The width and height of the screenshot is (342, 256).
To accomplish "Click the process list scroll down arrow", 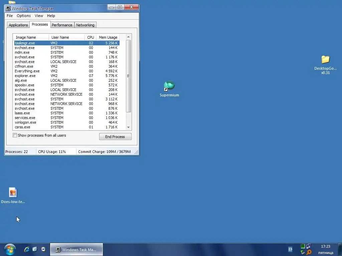I will click(128, 127).
